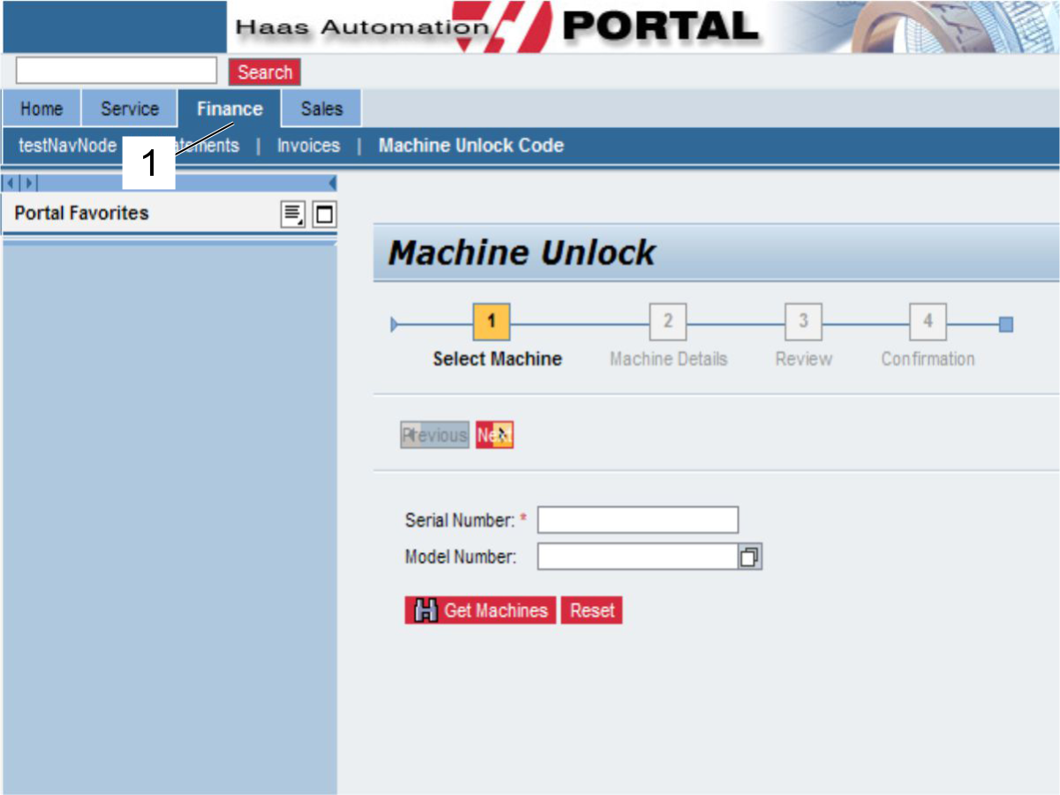Viewport: 1060px width, 795px height.
Task: Collapse the navigation panel arrow
Action: [x=332, y=184]
